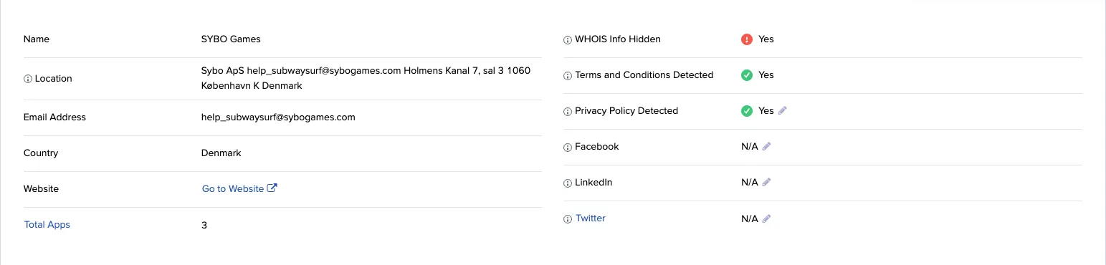Edit the Facebook value with the pencil icon
Screen dimensions: 1106x265
click(x=766, y=146)
